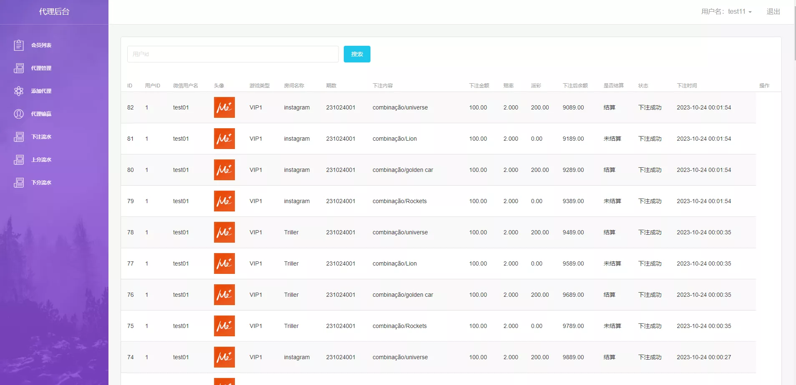Expand the 用户名: test11 dropdown
The height and width of the screenshot is (385, 796).
coord(726,12)
